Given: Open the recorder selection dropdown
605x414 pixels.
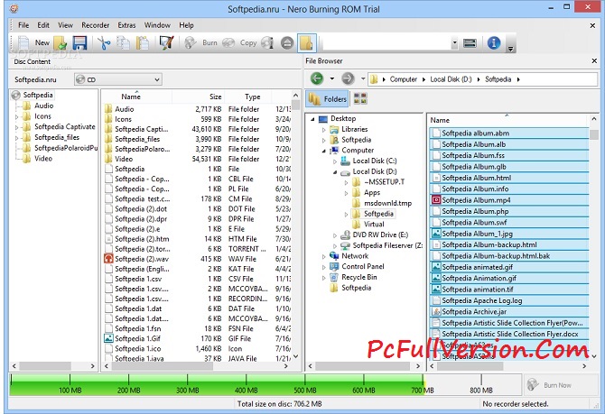Looking at the screenshot, I should click(454, 42).
